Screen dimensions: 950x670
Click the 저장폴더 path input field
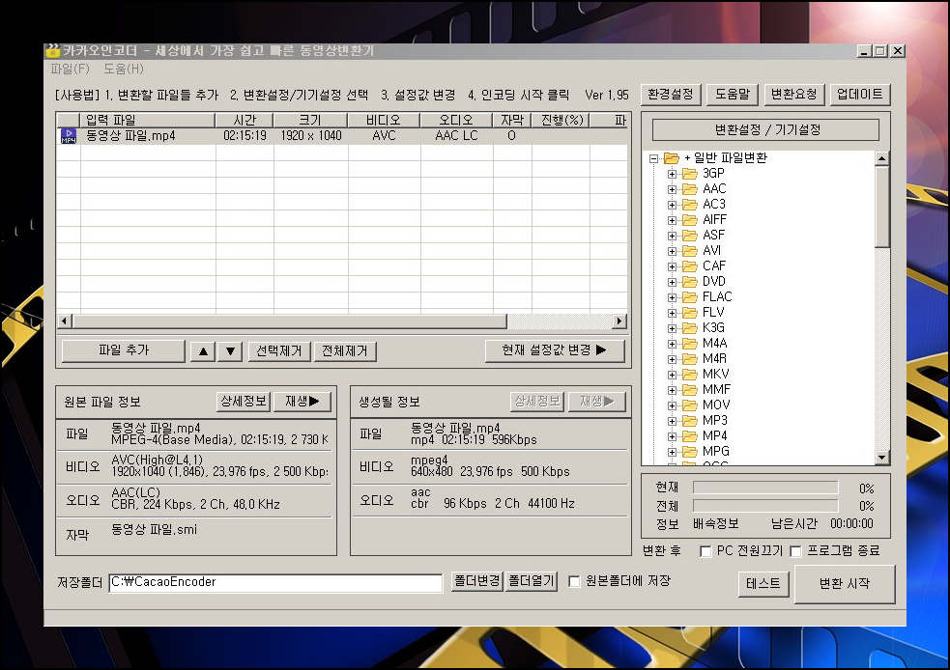(275, 582)
